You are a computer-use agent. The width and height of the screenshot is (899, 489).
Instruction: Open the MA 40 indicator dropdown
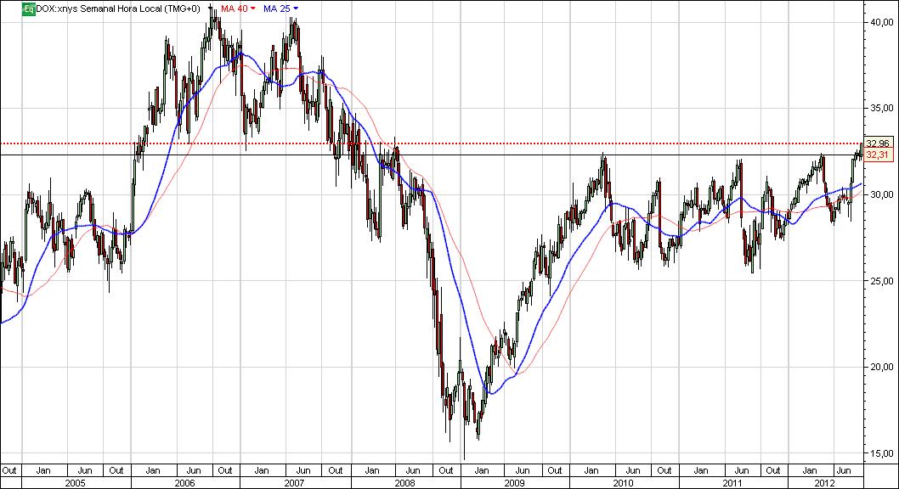click(x=253, y=8)
